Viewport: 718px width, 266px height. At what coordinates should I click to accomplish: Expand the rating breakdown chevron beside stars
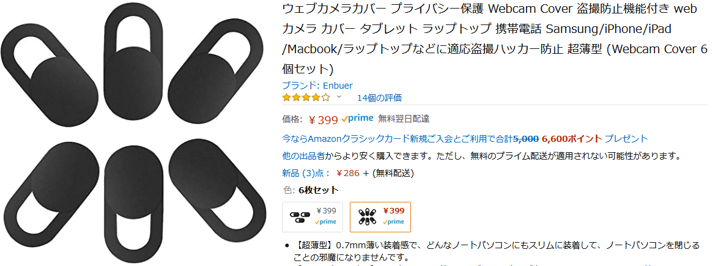pyautogui.click(x=339, y=97)
